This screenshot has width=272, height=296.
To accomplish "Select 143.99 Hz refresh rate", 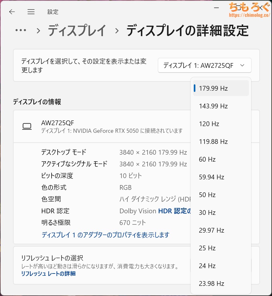I will tap(221, 106).
